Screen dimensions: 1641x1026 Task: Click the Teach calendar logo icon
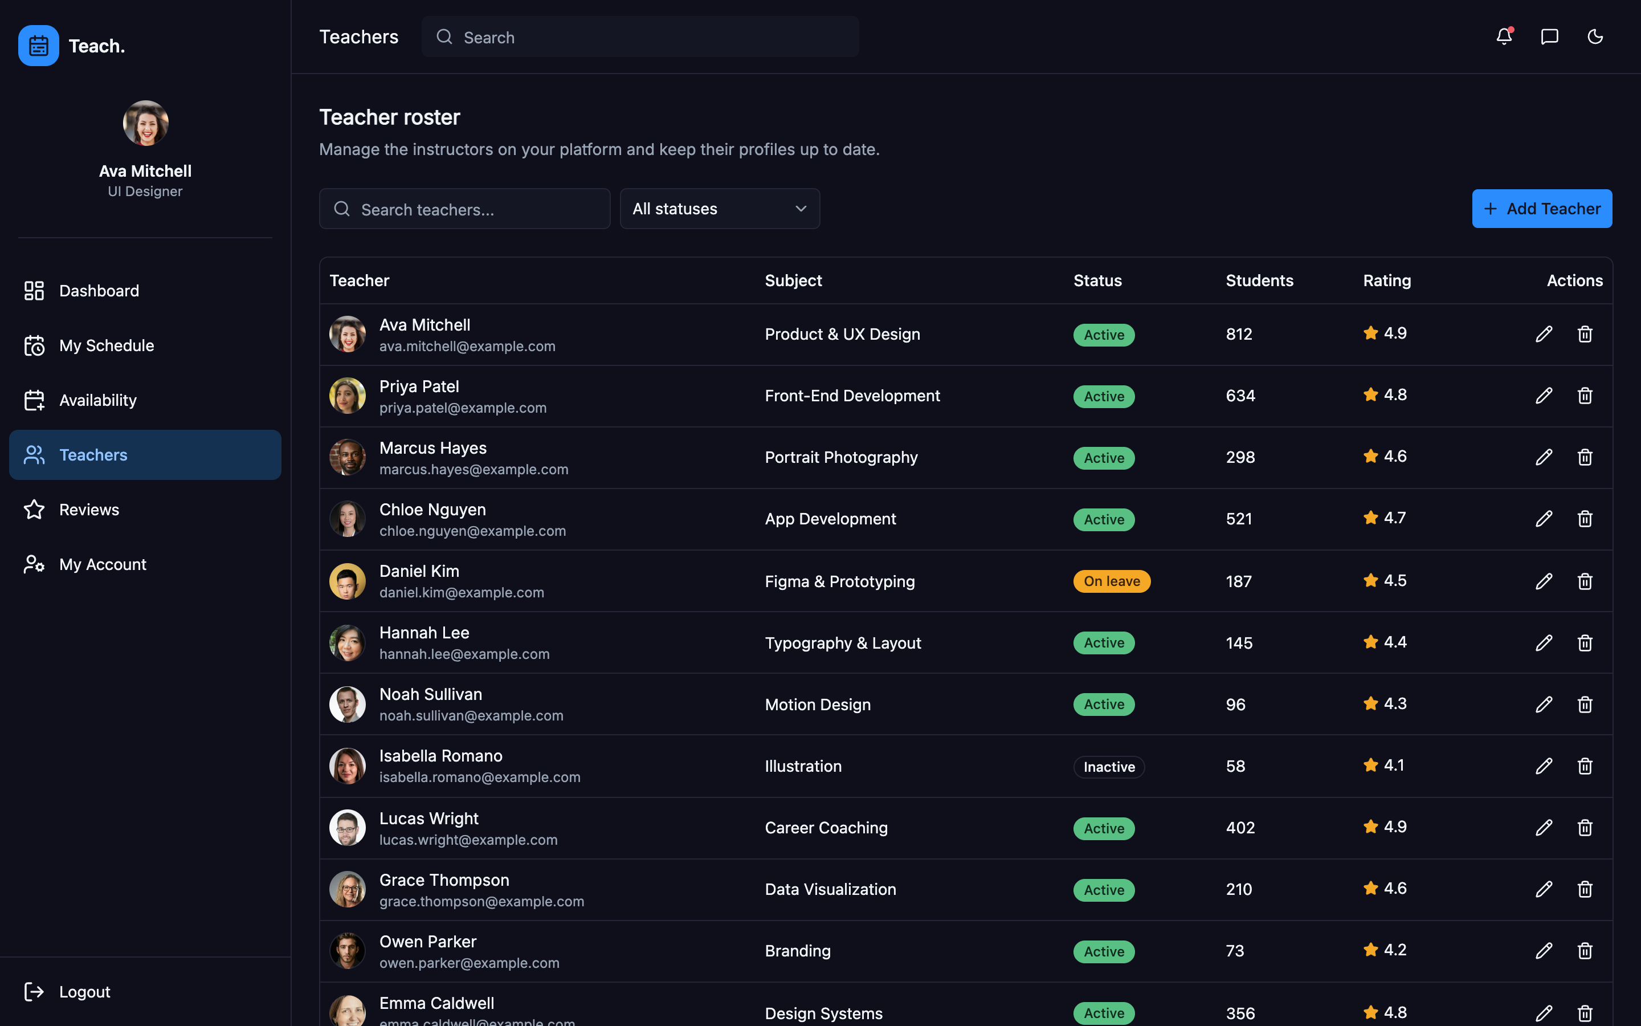39,46
